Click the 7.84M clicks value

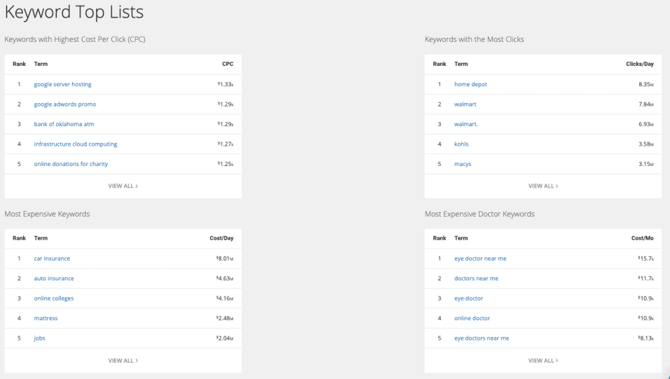646,104
